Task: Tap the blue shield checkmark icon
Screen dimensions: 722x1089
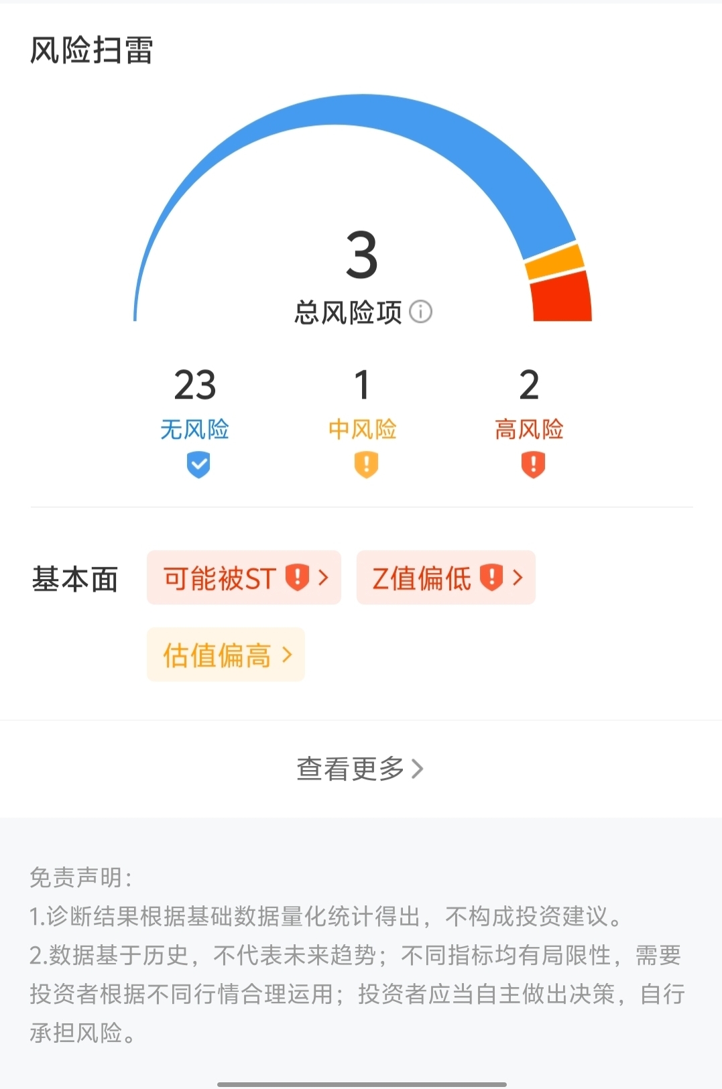Action: coord(198,464)
